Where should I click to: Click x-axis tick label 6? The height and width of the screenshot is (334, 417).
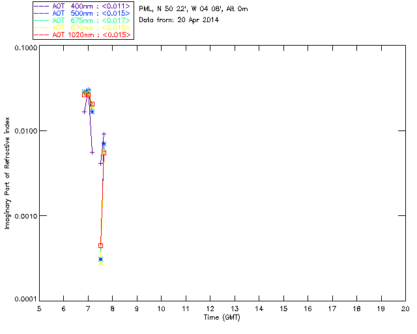64,309
